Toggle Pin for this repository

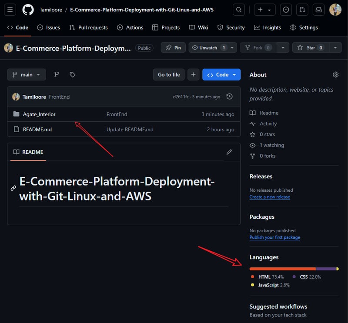coord(173,48)
